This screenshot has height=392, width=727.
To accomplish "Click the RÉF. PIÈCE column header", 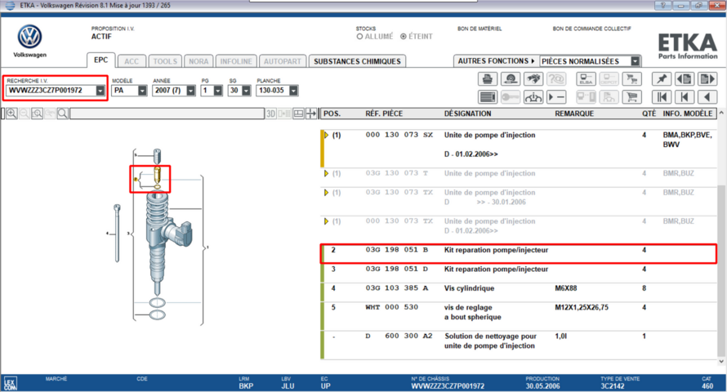I will click(384, 114).
